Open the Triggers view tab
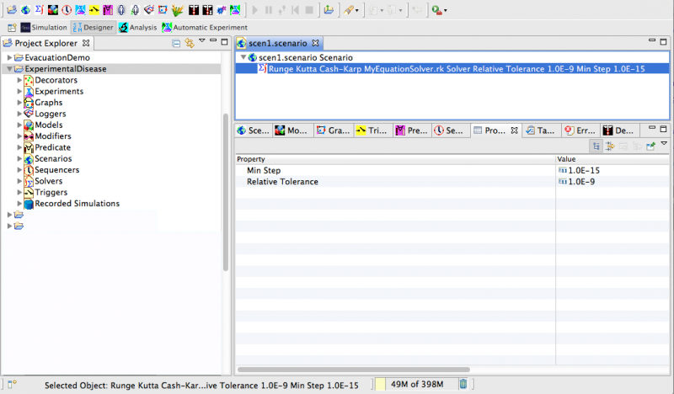Image resolution: width=674 pixels, height=394 pixels. (372, 130)
